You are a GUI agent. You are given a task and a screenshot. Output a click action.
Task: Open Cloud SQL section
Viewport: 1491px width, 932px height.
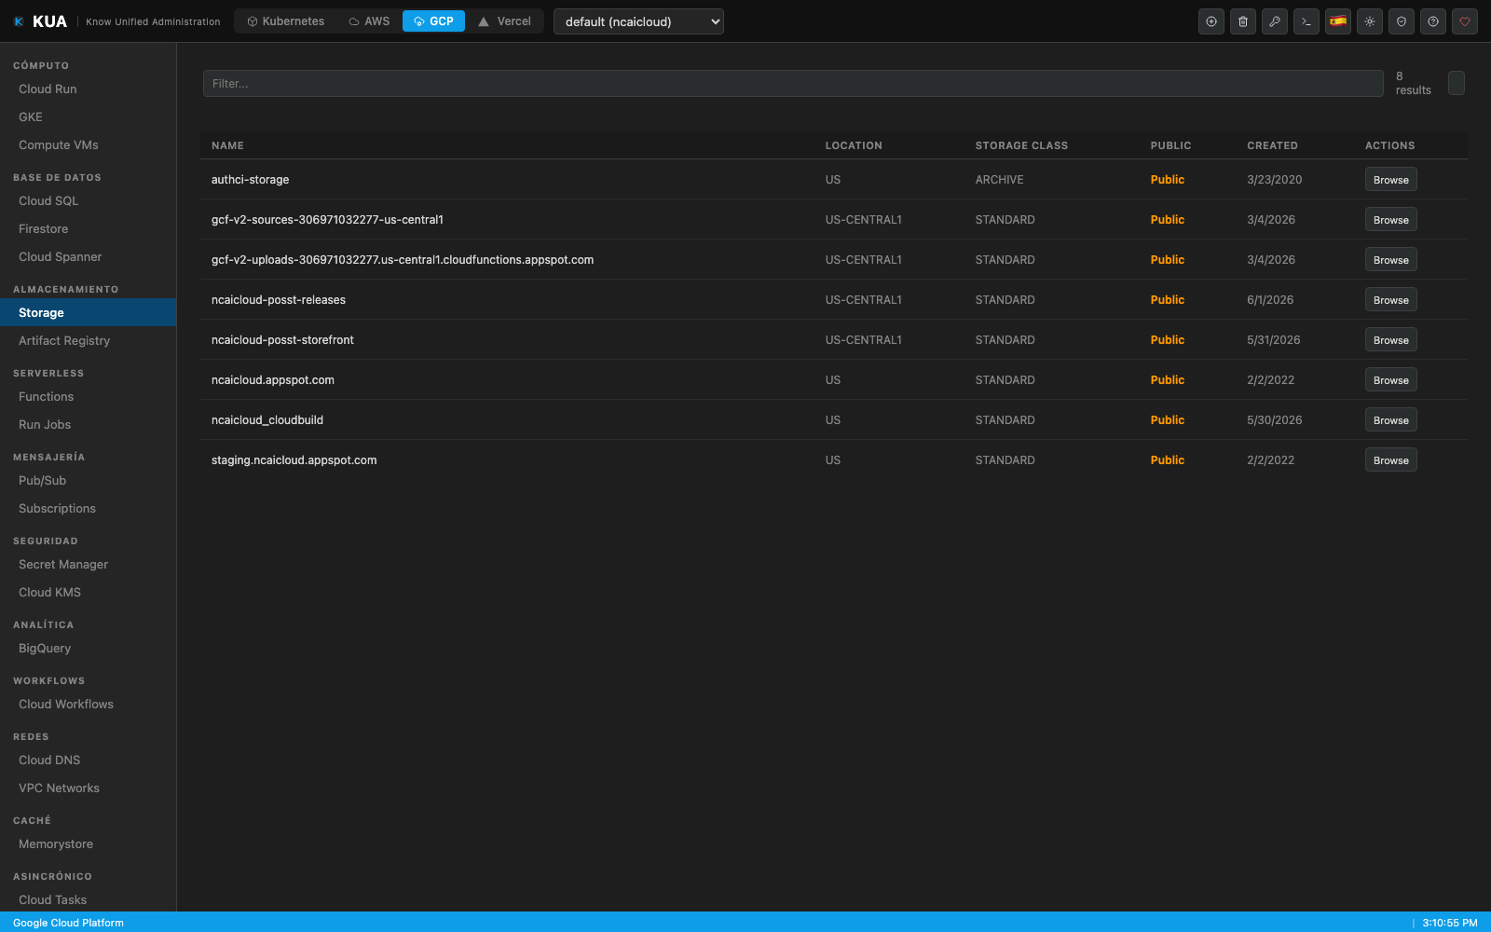coord(88,201)
